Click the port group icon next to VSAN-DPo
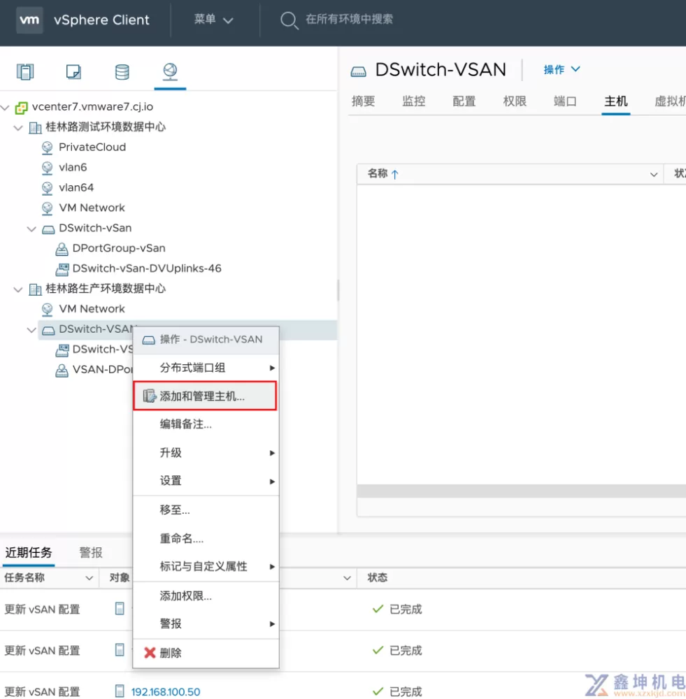The image size is (686, 699). (62, 370)
